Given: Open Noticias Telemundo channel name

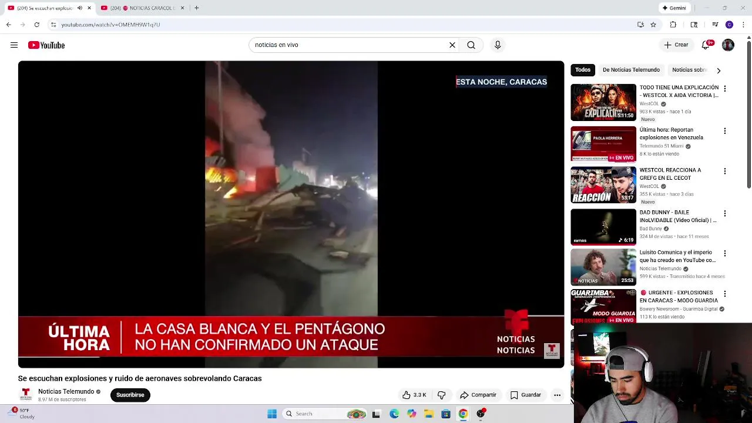Looking at the screenshot, I should tap(66, 391).
